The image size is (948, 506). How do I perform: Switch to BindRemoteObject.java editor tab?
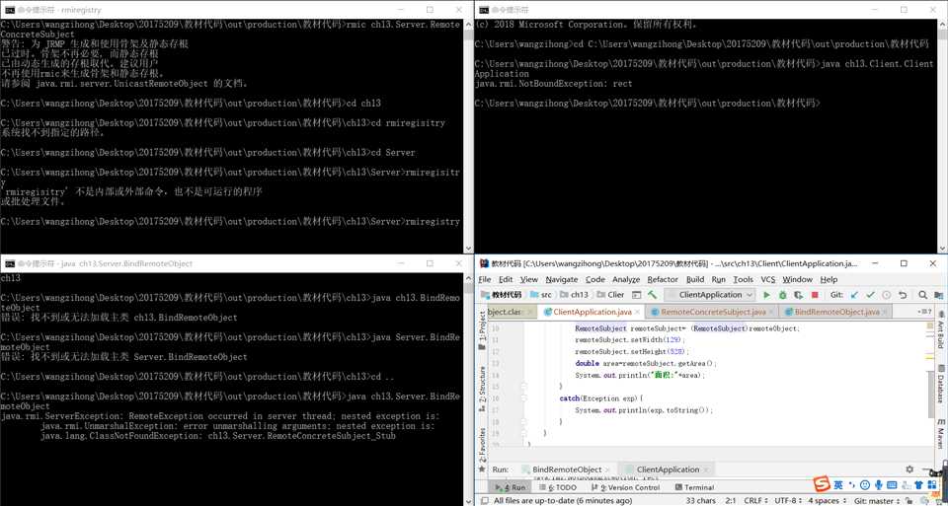pyautogui.click(x=835, y=312)
